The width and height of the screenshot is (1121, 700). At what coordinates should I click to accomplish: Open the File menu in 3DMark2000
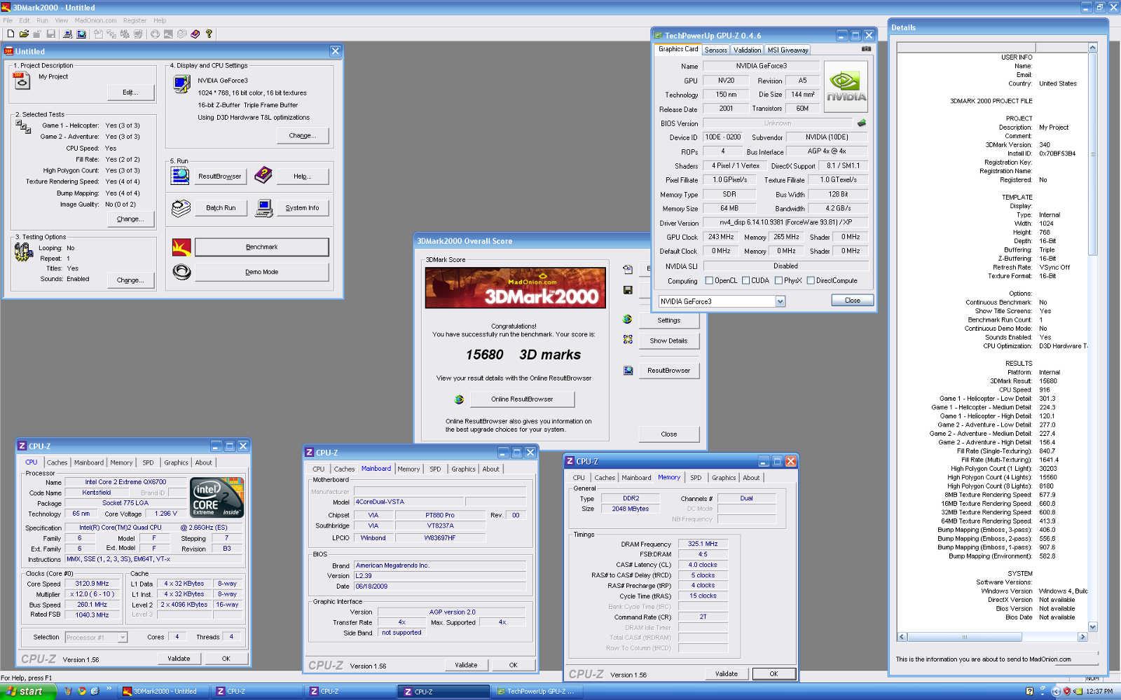(8, 20)
